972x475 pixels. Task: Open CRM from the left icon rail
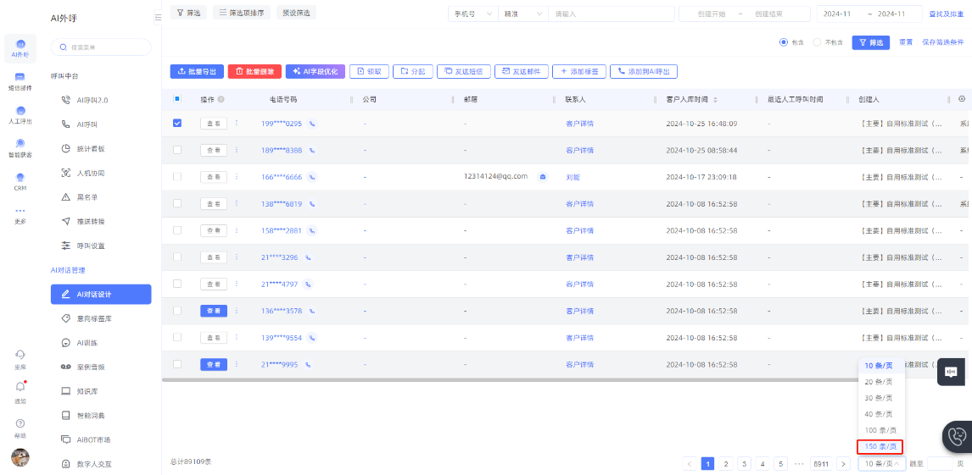20,178
